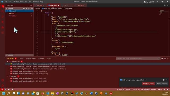The height and width of the screenshot is (96, 170).
Task: Collapse the Cars.cpp problems group
Action: 7,62
